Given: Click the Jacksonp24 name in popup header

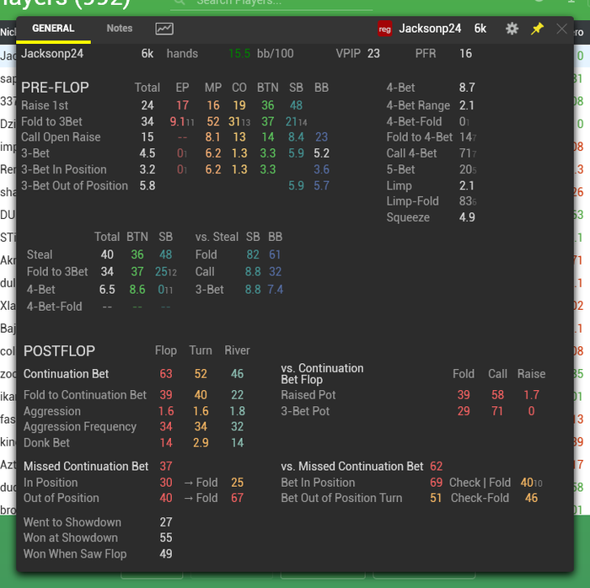Looking at the screenshot, I should point(430,29).
